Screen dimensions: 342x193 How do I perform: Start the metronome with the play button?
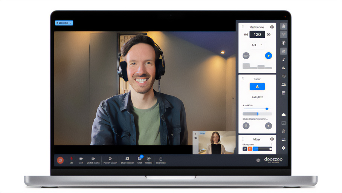268,56
